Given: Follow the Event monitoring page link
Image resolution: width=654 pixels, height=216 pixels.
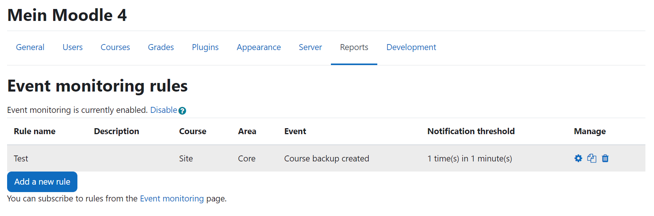Looking at the screenshot, I should tap(172, 198).
